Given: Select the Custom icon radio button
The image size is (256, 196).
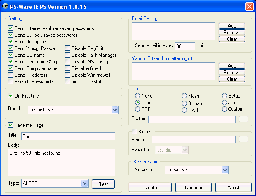Looking at the screenshot, I should click(225, 109).
